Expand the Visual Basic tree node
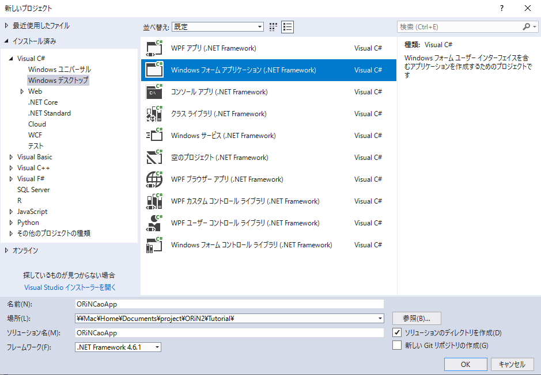 (x=11, y=157)
